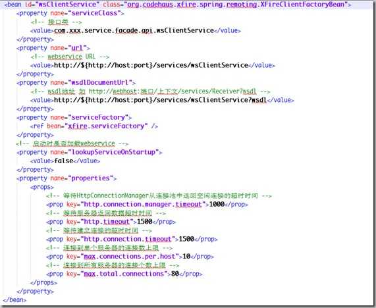376x308 pixels.
Task: Click the prop value 80
Action: [x=175, y=274]
